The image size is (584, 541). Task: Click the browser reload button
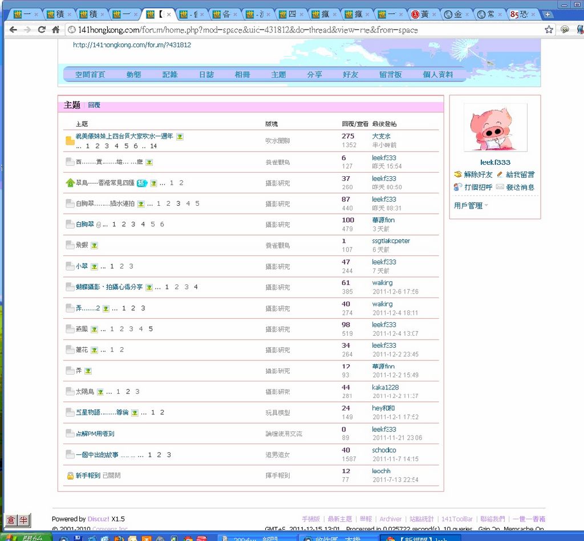click(x=42, y=30)
